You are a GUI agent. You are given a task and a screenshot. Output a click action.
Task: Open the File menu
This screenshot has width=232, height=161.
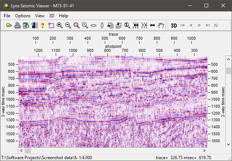point(7,16)
